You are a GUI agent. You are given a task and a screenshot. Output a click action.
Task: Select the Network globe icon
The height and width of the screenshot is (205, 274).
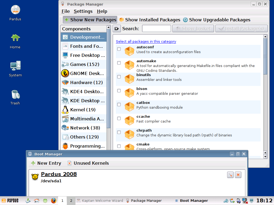[x=65, y=128]
